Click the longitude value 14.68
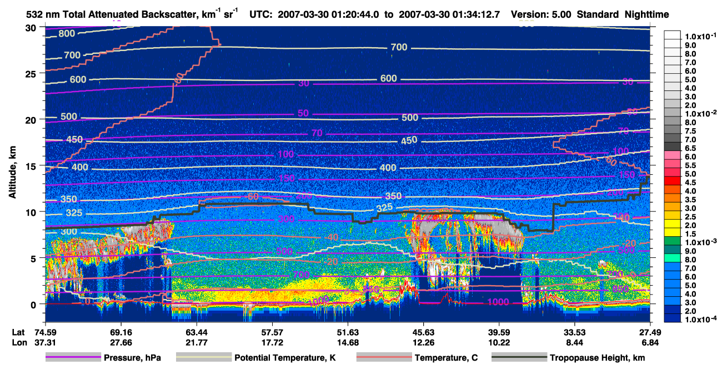This screenshot has height=370, width=722. (x=348, y=342)
